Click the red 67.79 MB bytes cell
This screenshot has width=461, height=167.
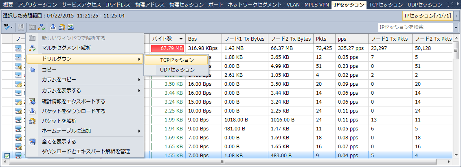(x=167, y=48)
